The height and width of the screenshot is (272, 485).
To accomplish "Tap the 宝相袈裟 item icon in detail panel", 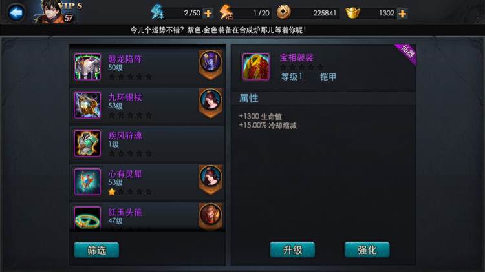I will pos(256,66).
